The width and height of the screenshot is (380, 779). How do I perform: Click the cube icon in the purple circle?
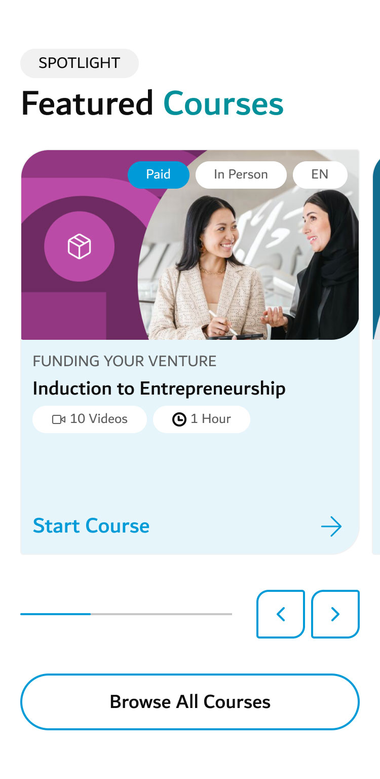79,247
